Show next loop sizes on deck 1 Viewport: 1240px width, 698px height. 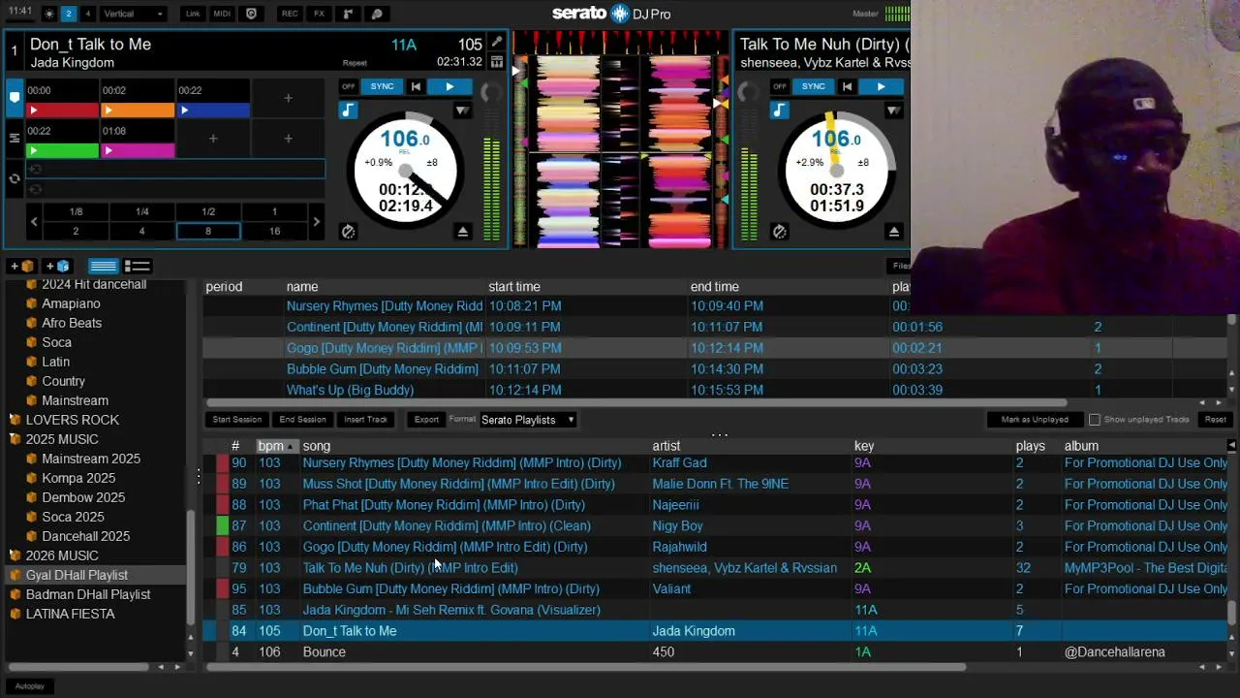click(316, 222)
